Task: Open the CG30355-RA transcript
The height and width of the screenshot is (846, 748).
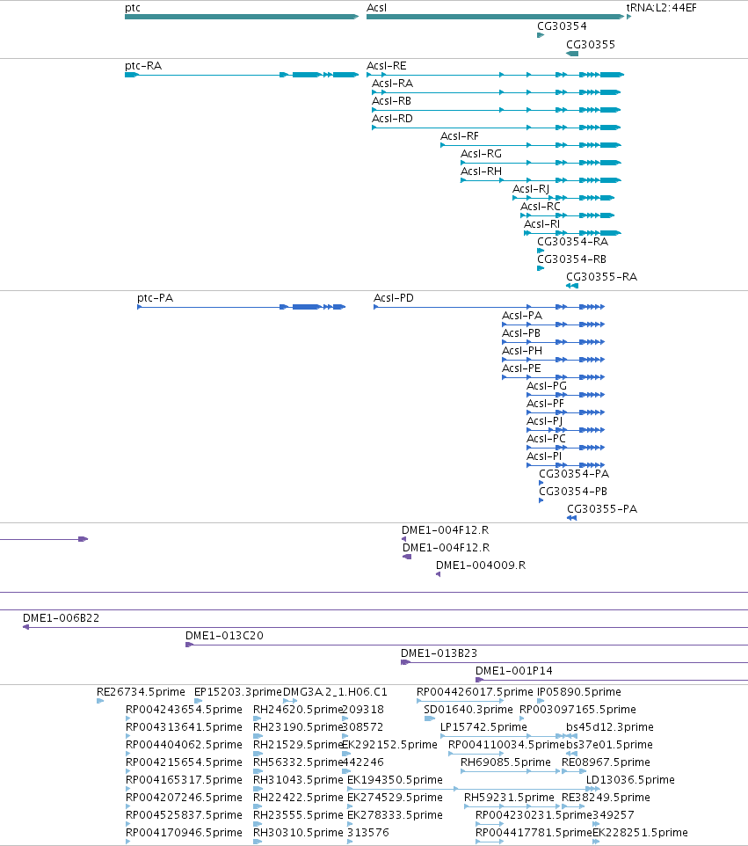Action: point(572,286)
